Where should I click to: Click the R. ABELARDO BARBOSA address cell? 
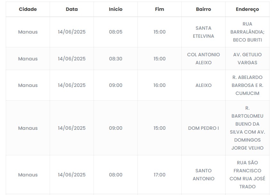coord(247,85)
